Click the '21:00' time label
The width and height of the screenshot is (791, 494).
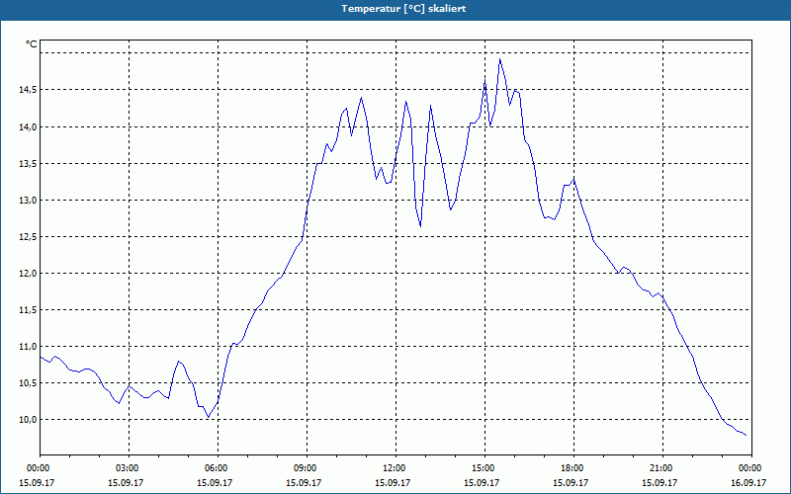662,468
